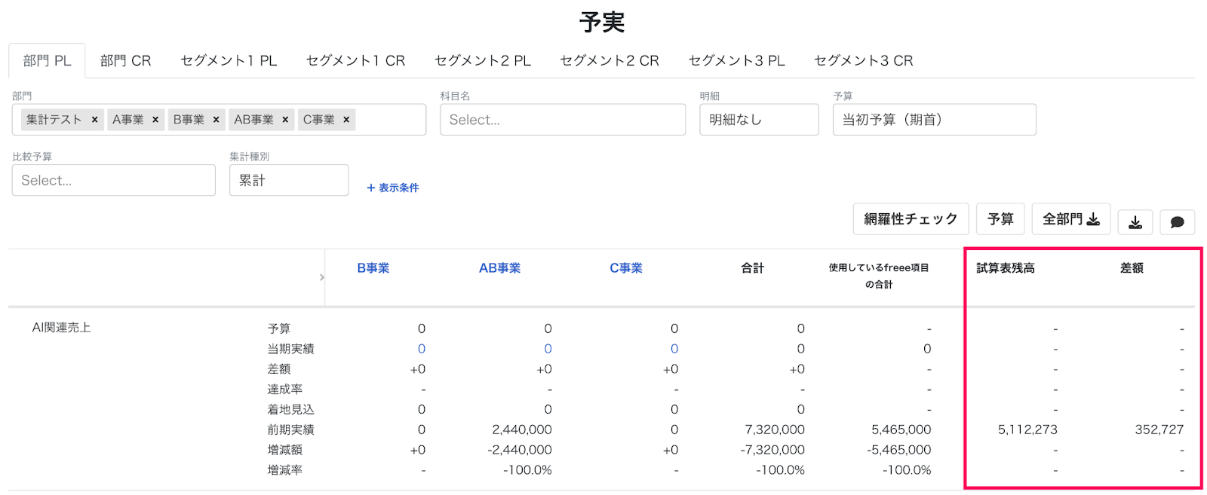Click the 網羅性チェック button

coord(911,219)
